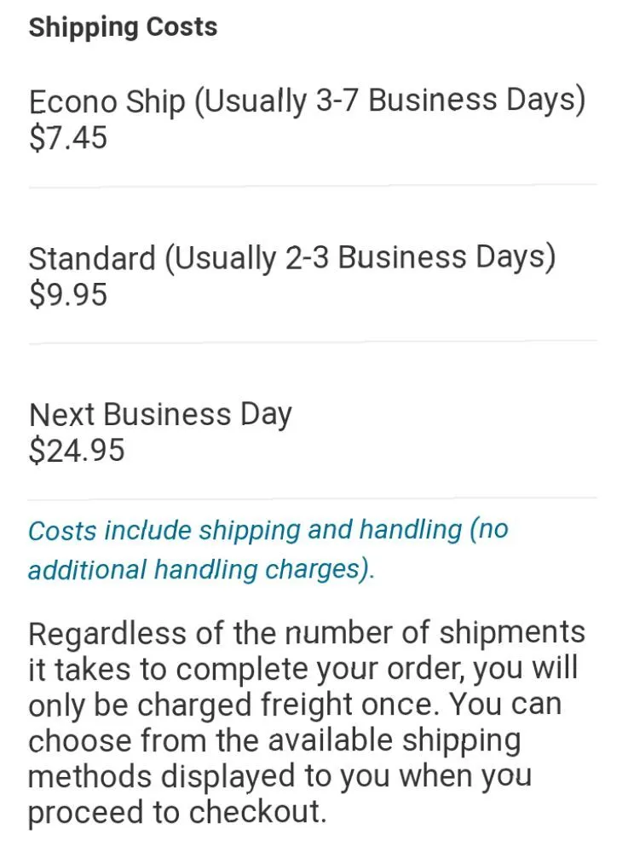Click the "(Usually 3-7 Business Days)" estimate

390,102
